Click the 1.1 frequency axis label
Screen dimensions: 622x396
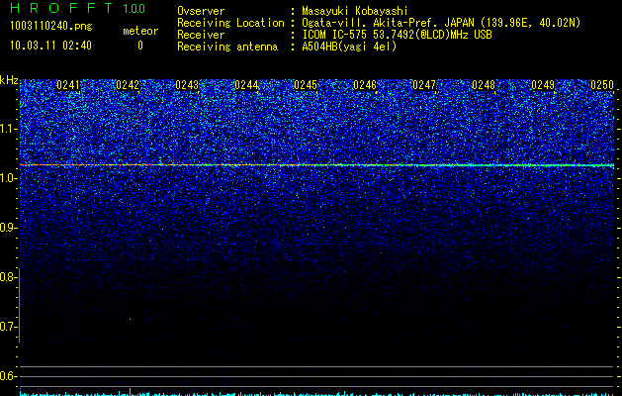click(x=7, y=129)
